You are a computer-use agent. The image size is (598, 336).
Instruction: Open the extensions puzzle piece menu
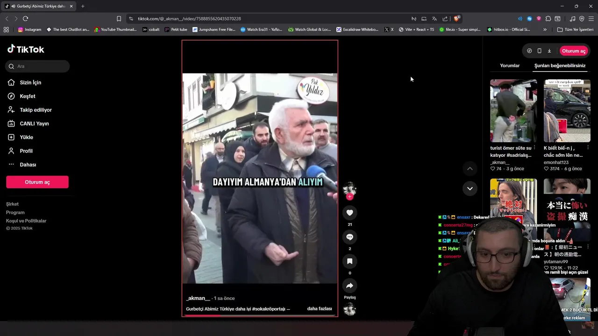(548, 19)
